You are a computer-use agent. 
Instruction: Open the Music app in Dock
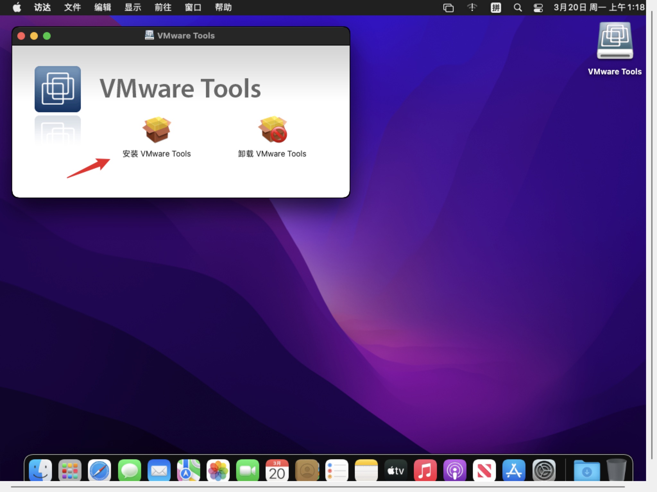425,471
